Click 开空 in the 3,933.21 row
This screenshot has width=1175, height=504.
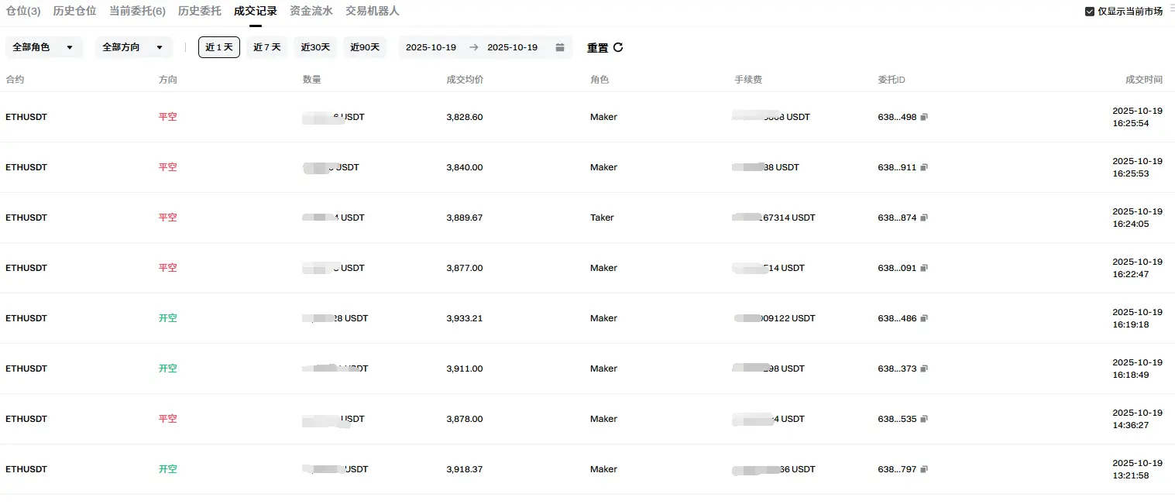[168, 319]
